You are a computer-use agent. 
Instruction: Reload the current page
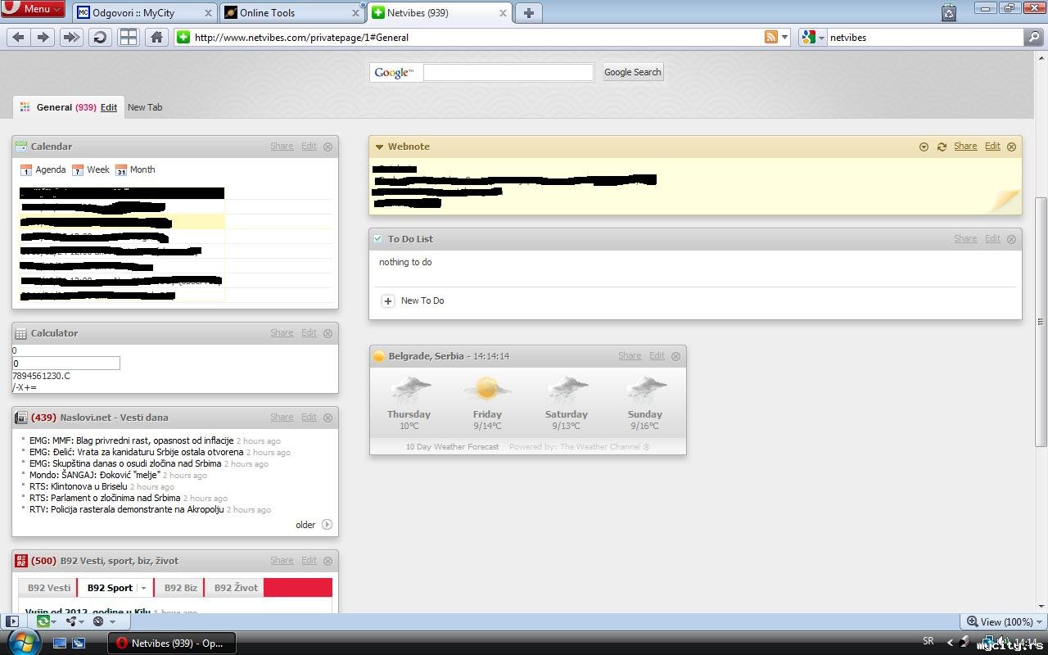[x=100, y=37]
